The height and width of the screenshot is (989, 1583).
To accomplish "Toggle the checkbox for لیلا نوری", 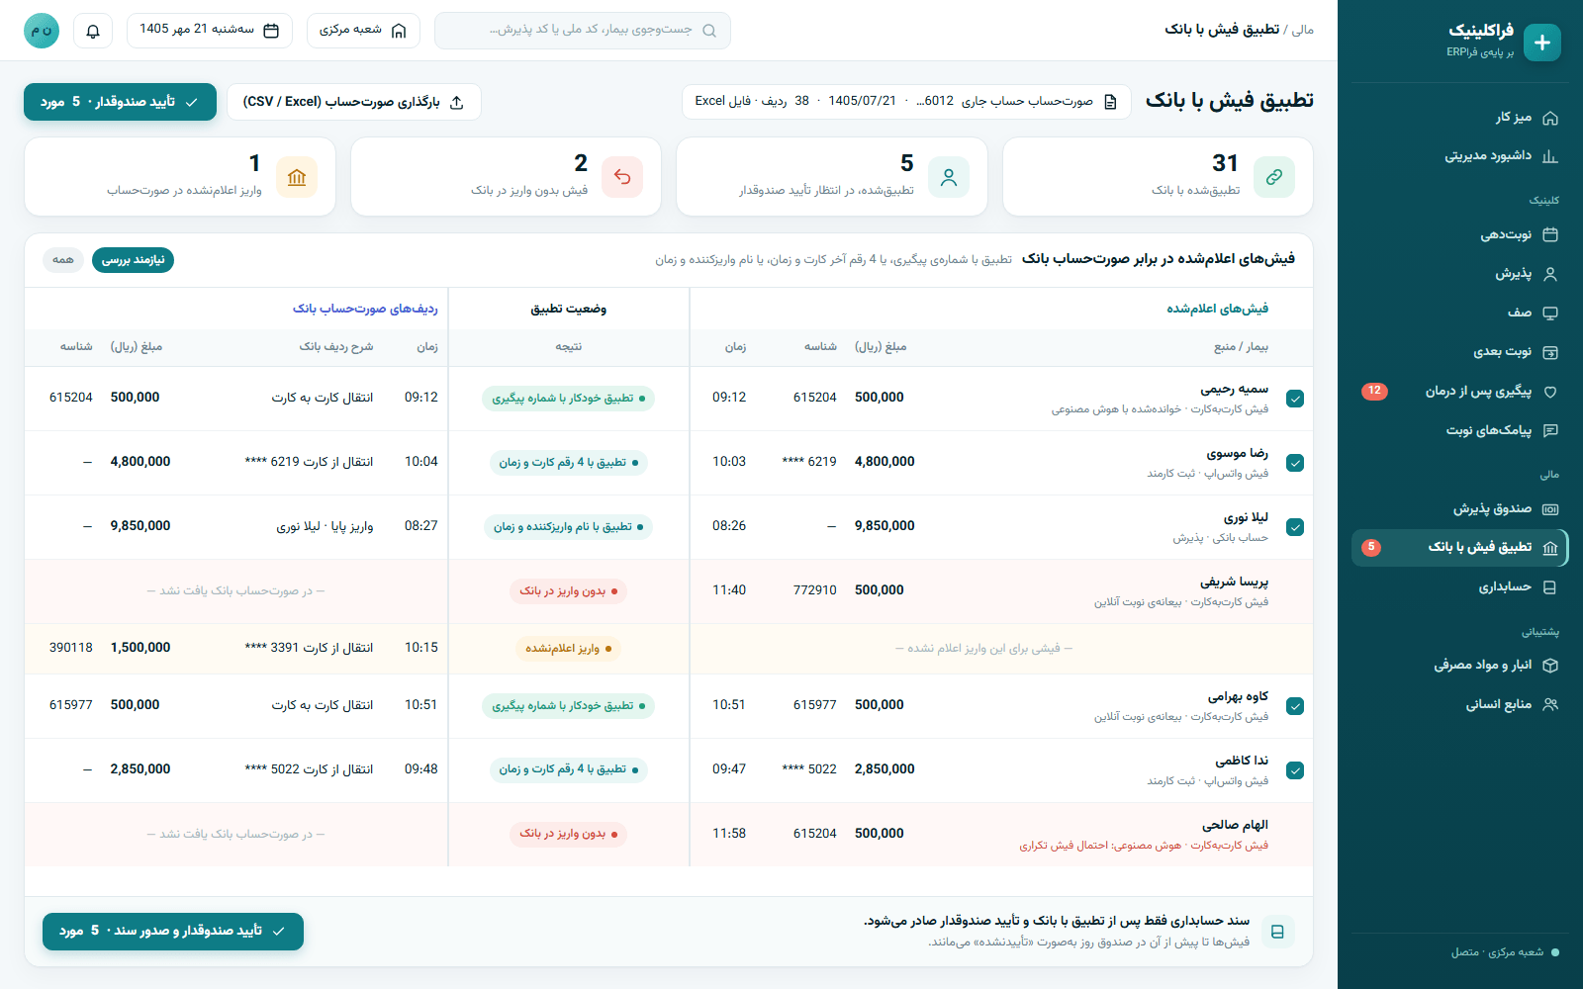I will point(1295,527).
